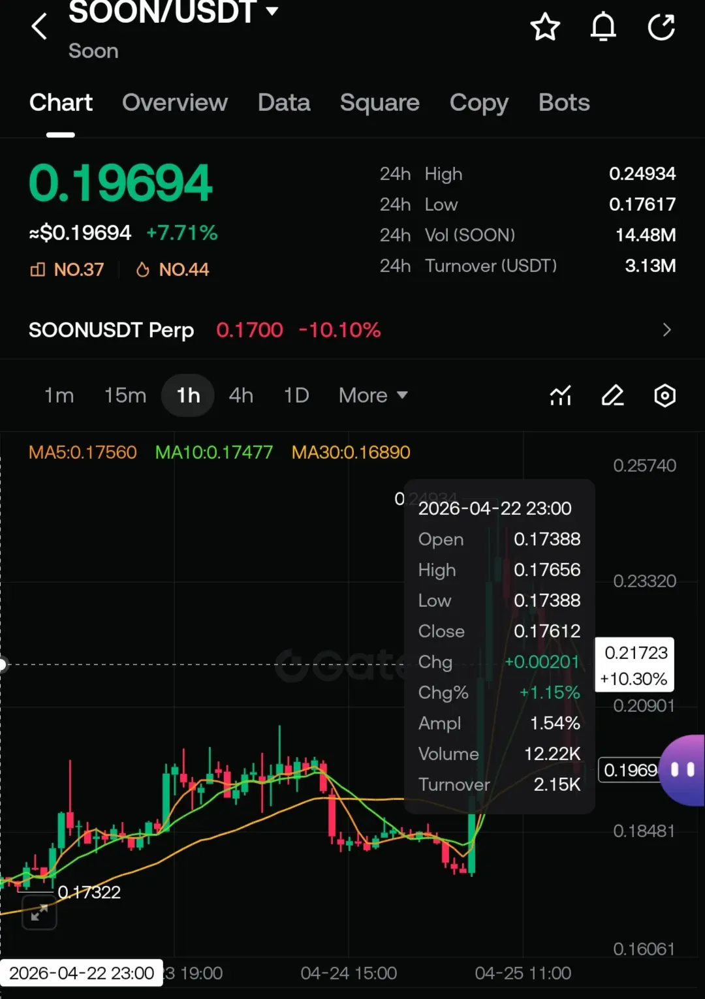Tap the NO.44 hot ranking badge
This screenshot has height=999, width=705.
coord(172,269)
